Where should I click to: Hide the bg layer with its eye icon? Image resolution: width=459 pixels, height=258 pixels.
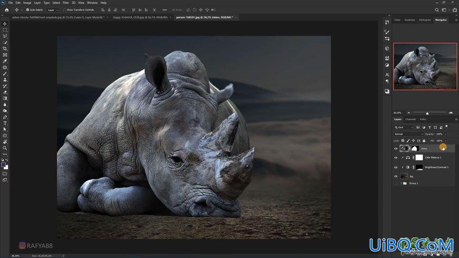[396, 176]
